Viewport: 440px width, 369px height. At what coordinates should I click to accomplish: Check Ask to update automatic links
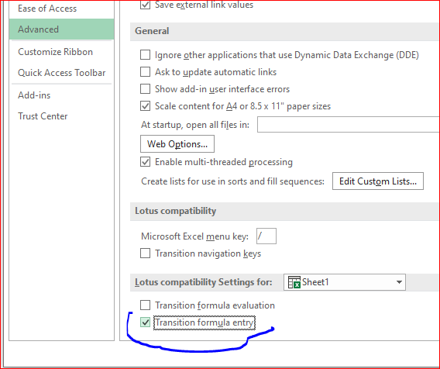point(145,72)
